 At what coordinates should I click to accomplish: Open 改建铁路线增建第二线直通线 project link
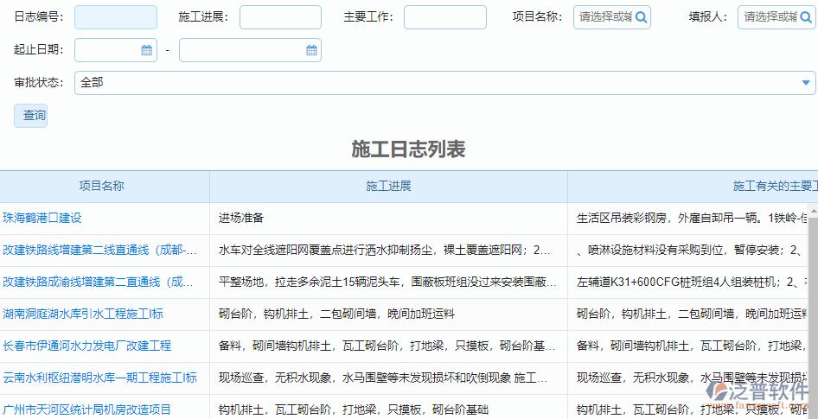(99, 251)
